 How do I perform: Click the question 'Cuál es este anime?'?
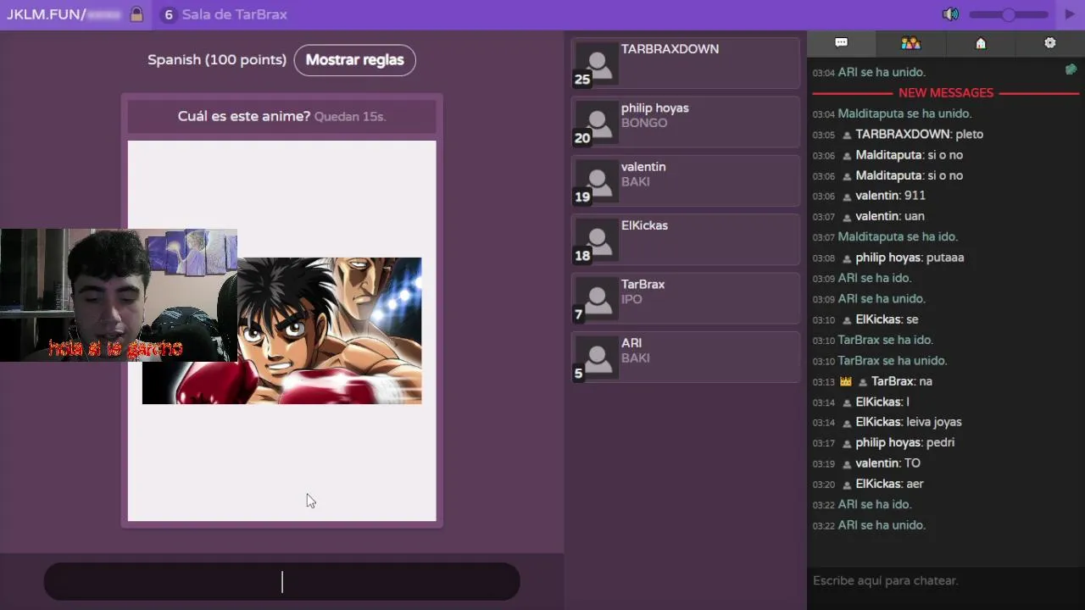pyautogui.click(x=244, y=116)
